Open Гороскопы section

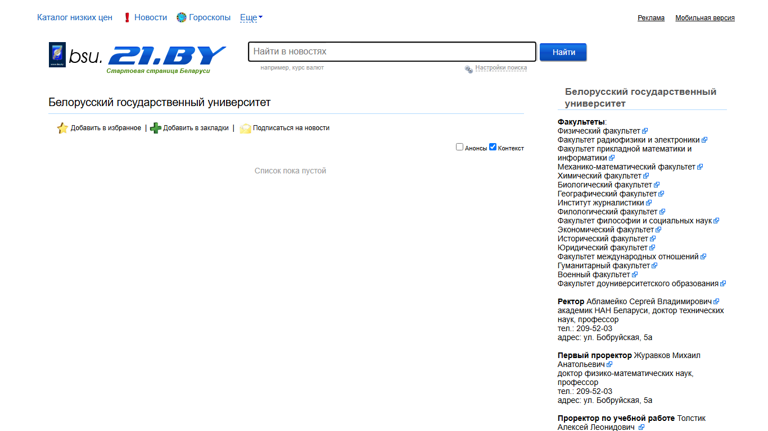tap(210, 17)
